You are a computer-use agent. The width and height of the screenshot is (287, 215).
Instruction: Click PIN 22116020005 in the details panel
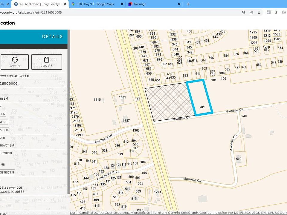point(9,84)
